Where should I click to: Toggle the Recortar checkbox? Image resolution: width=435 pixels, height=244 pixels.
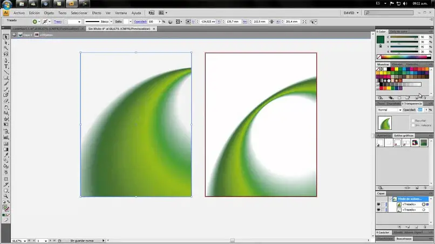pyautogui.click(x=413, y=121)
